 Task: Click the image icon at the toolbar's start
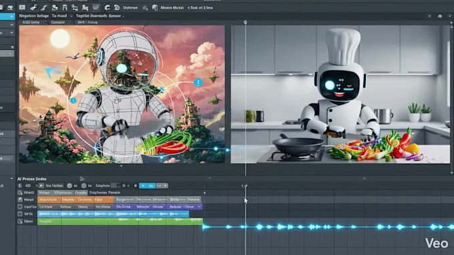click(22, 7)
